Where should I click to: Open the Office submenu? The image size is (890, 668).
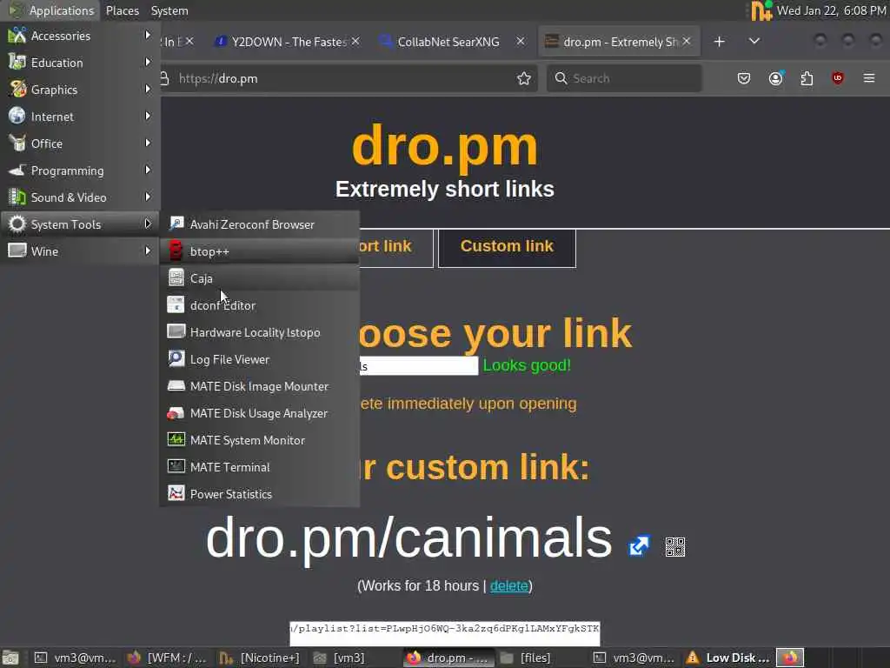point(80,144)
